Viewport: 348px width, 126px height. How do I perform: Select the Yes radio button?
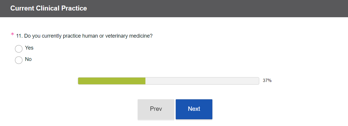point(18,49)
